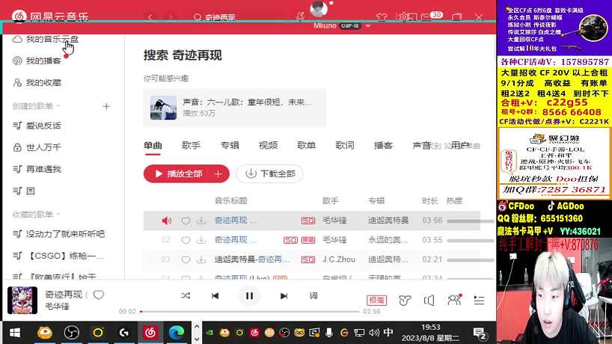Image resolution: width=612 pixels, height=344 pixels.
Task: Skip to next track
Action: coord(284,296)
